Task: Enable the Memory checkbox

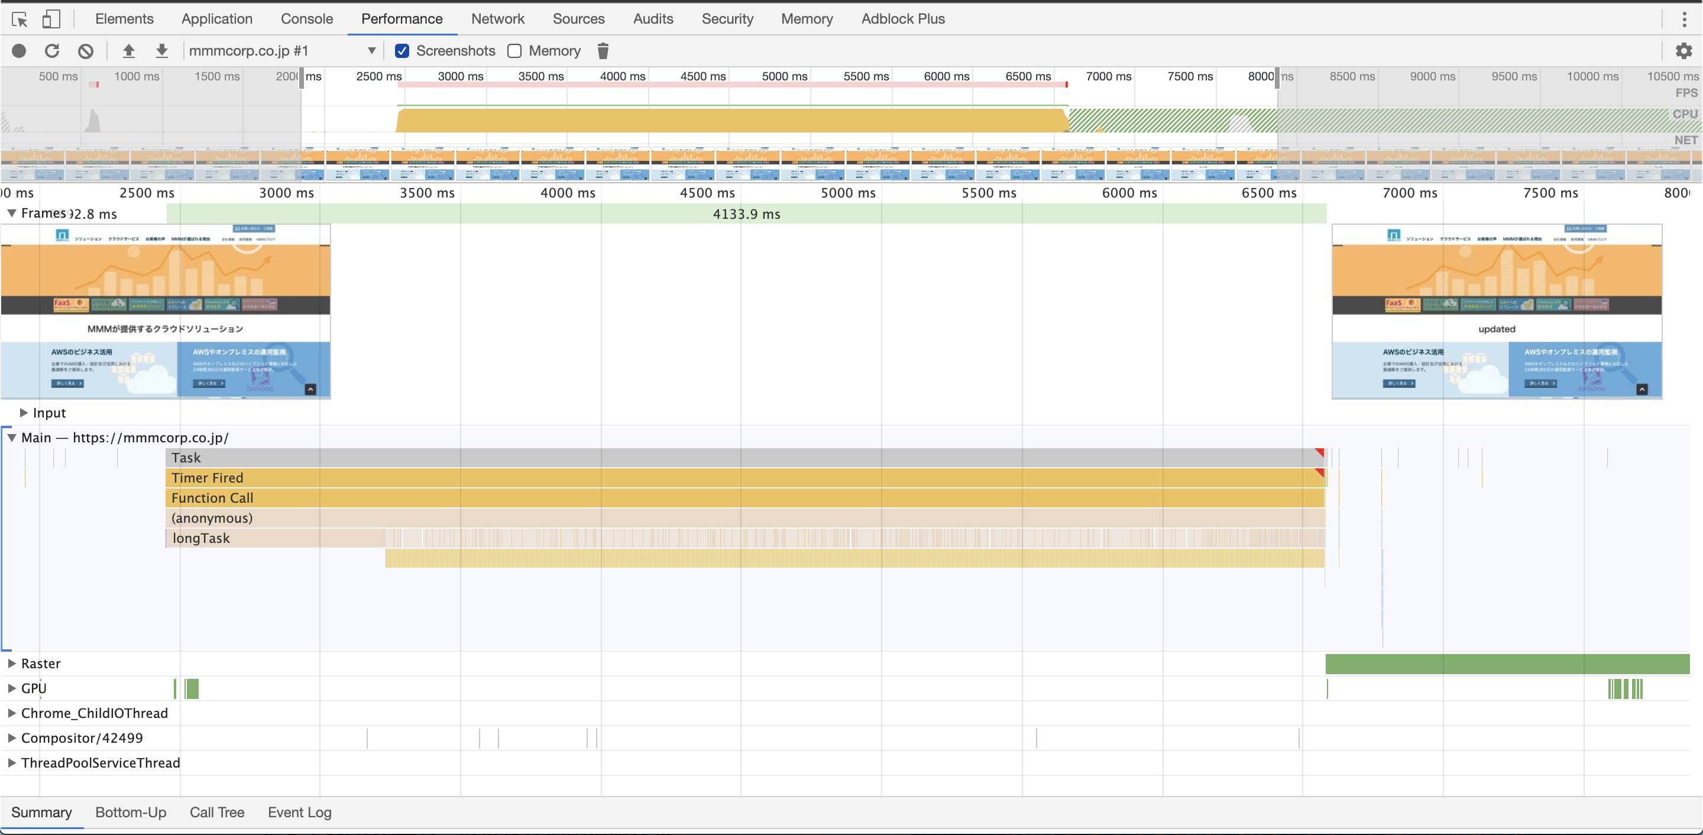Action: point(514,50)
